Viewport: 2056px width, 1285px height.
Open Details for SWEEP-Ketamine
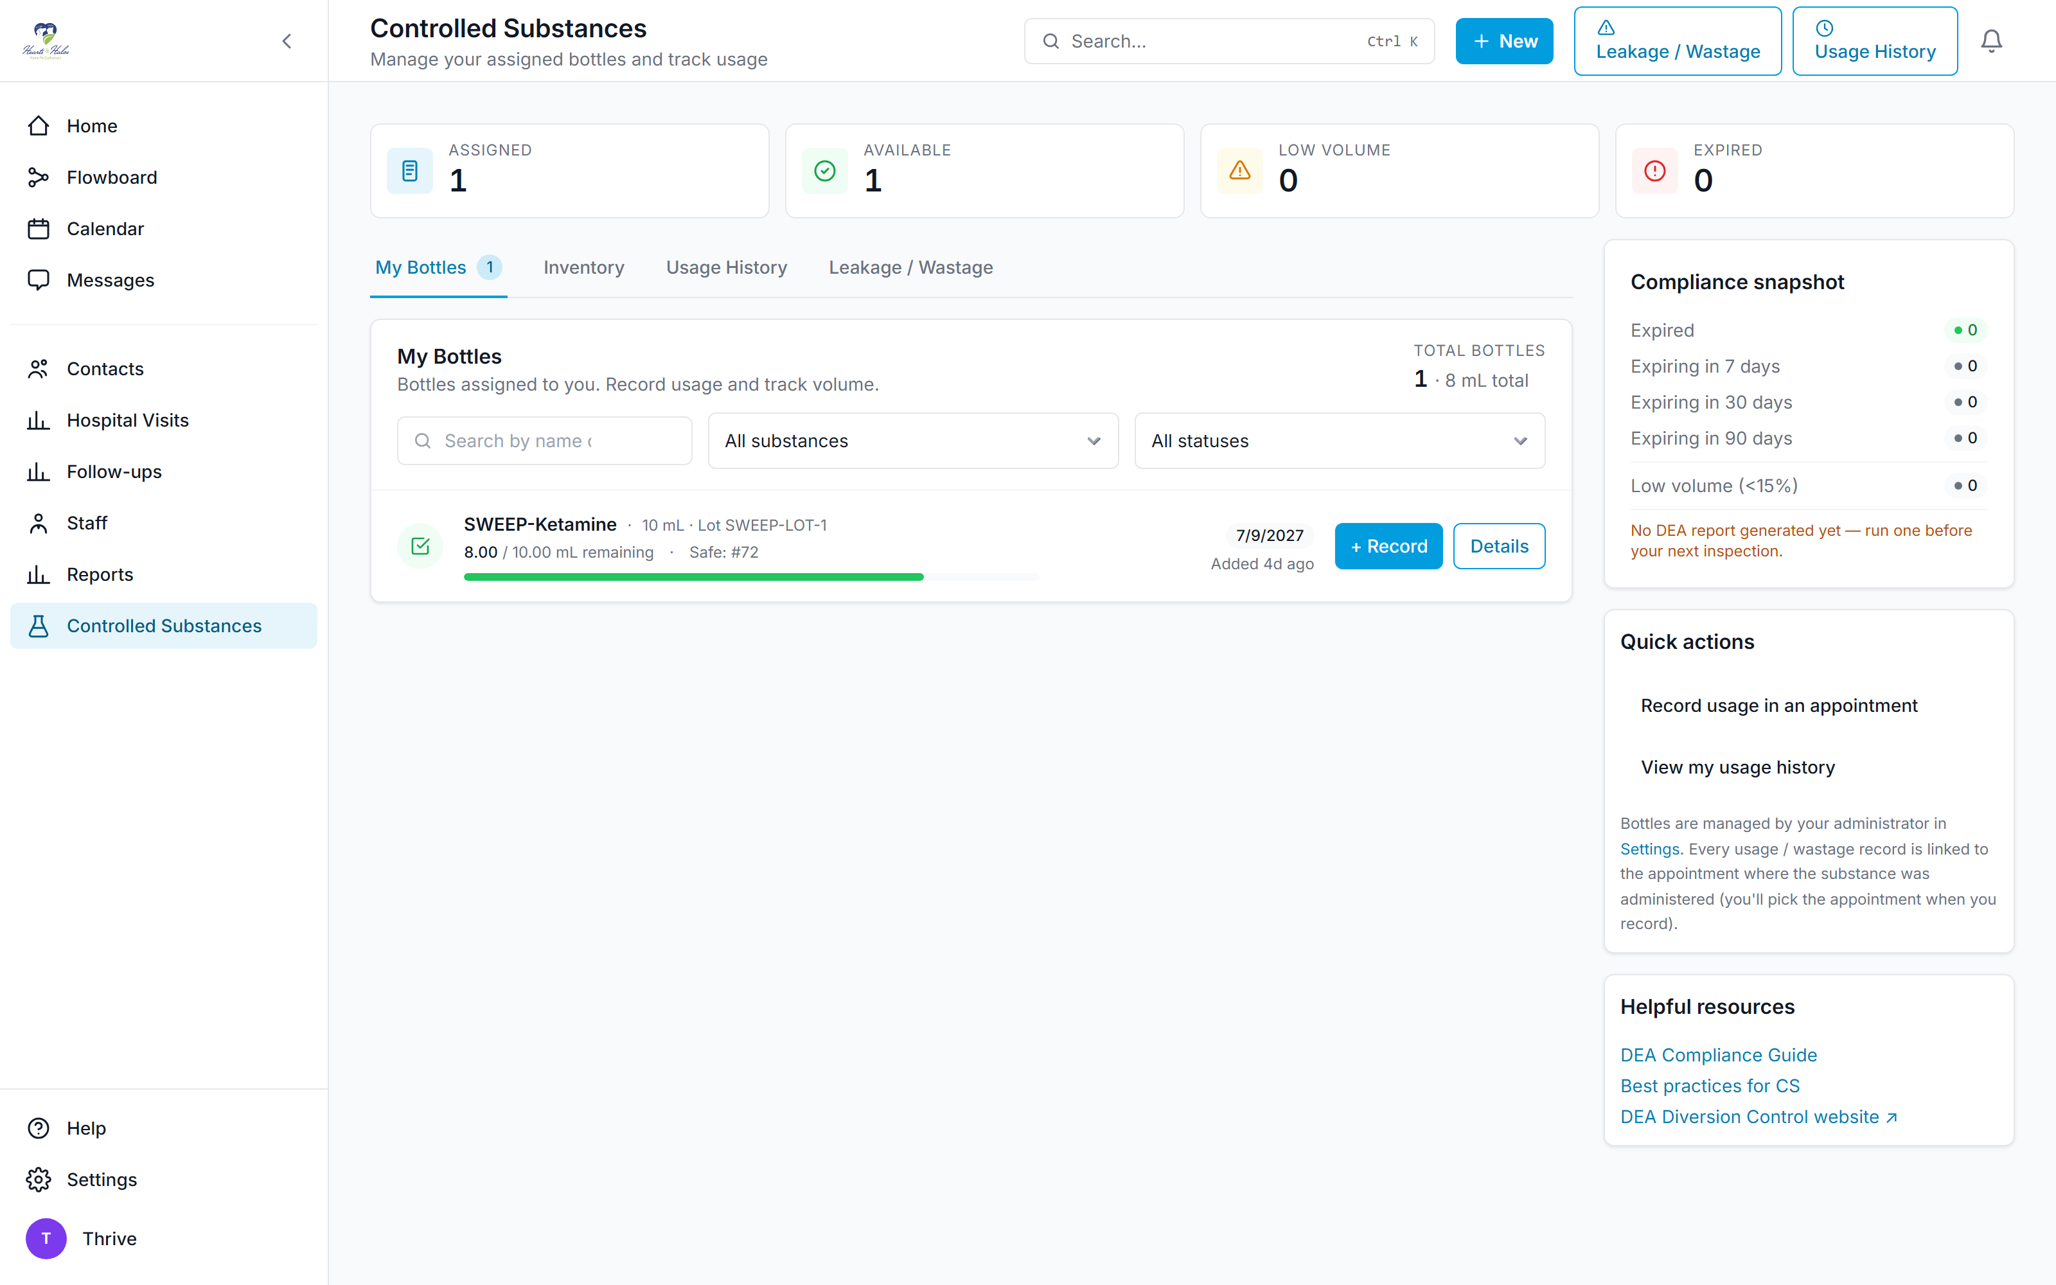pos(1499,545)
